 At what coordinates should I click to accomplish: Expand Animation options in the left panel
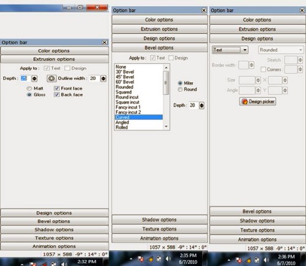coord(54,246)
